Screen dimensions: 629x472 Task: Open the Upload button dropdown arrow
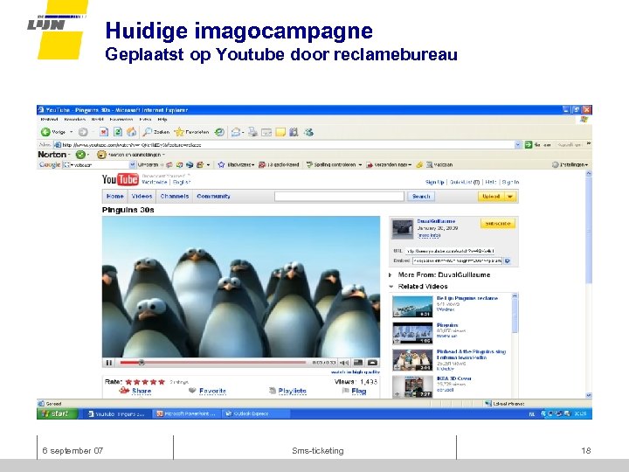(510, 197)
